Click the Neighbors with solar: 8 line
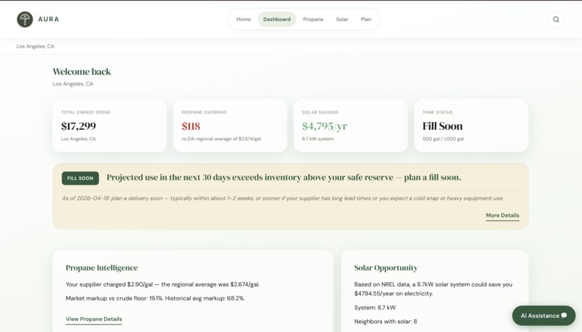This screenshot has height=332, width=582. 386,322
